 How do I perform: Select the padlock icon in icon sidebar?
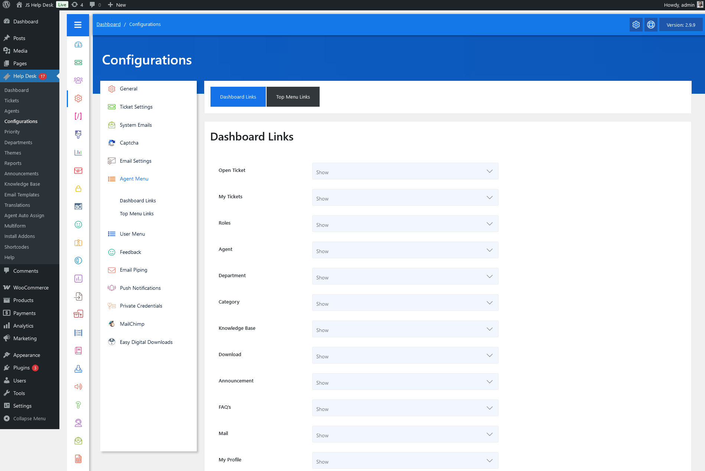click(78, 189)
